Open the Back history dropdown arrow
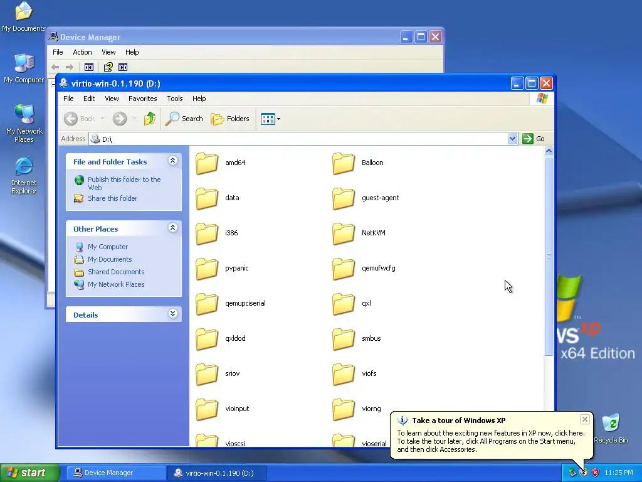Screen dimensions: 642x482 tap(102, 119)
